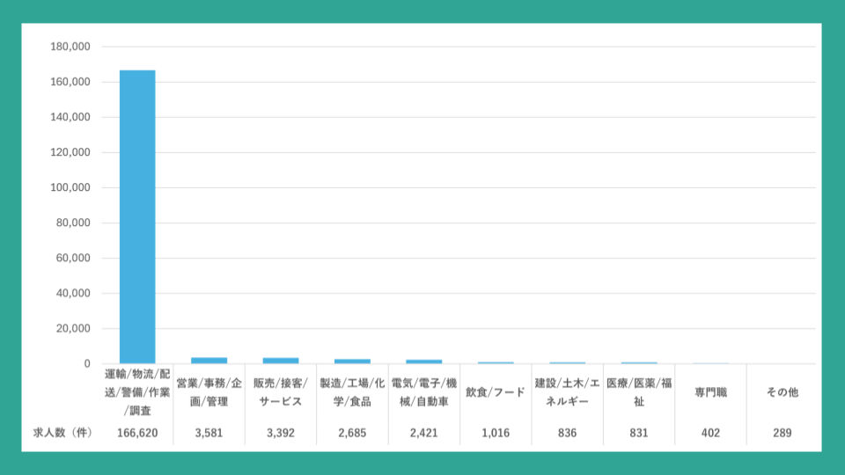Image resolution: width=845 pixels, height=475 pixels.
Task: Click the 60,000 axis label
Action: pyautogui.click(x=73, y=258)
